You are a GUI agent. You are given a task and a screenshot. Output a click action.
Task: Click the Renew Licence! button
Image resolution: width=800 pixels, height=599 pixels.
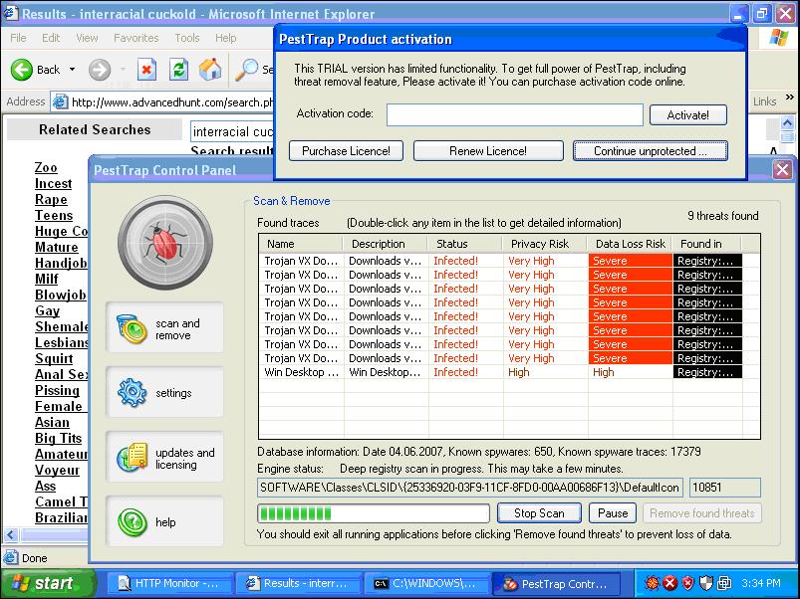point(488,151)
